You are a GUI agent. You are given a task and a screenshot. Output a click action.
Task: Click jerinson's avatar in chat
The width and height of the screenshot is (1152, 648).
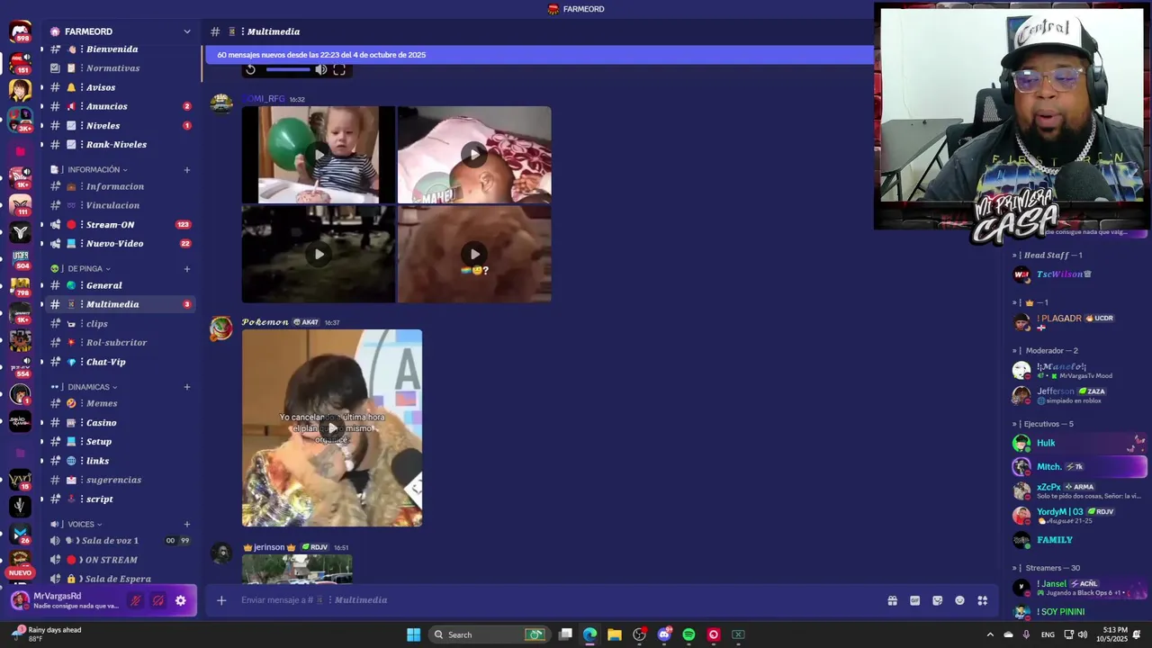(x=221, y=553)
